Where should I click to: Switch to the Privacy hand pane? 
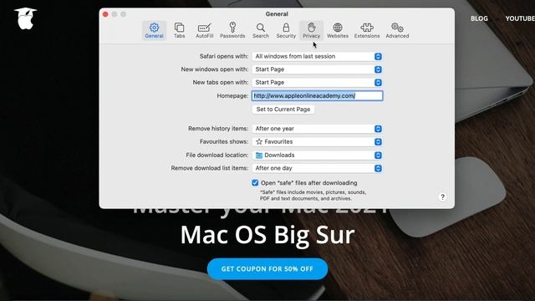(311, 30)
